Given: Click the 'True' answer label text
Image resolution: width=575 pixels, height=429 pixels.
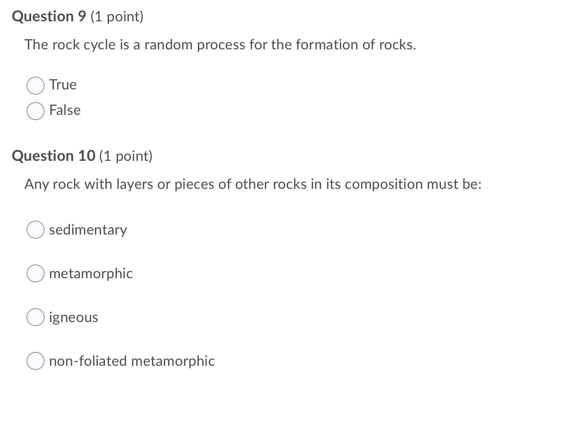Looking at the screenshot, I should click(63, 85).
